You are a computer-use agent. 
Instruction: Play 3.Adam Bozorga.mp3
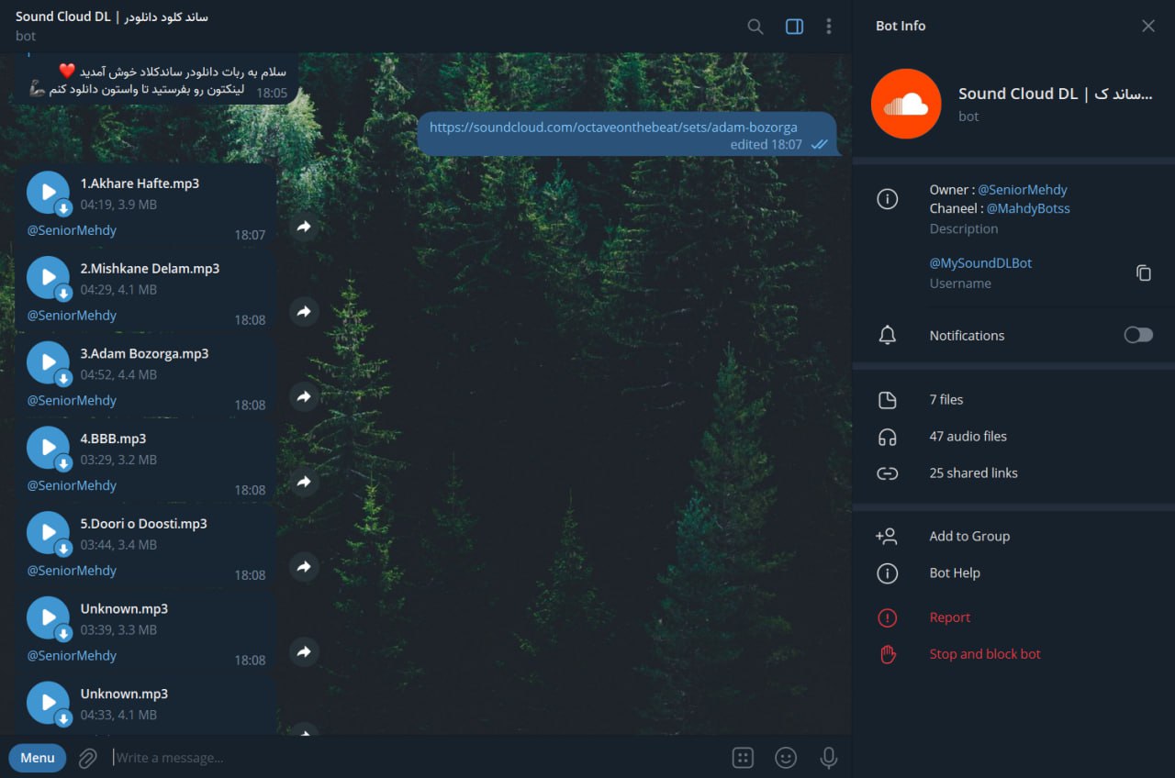pos(48,363)
